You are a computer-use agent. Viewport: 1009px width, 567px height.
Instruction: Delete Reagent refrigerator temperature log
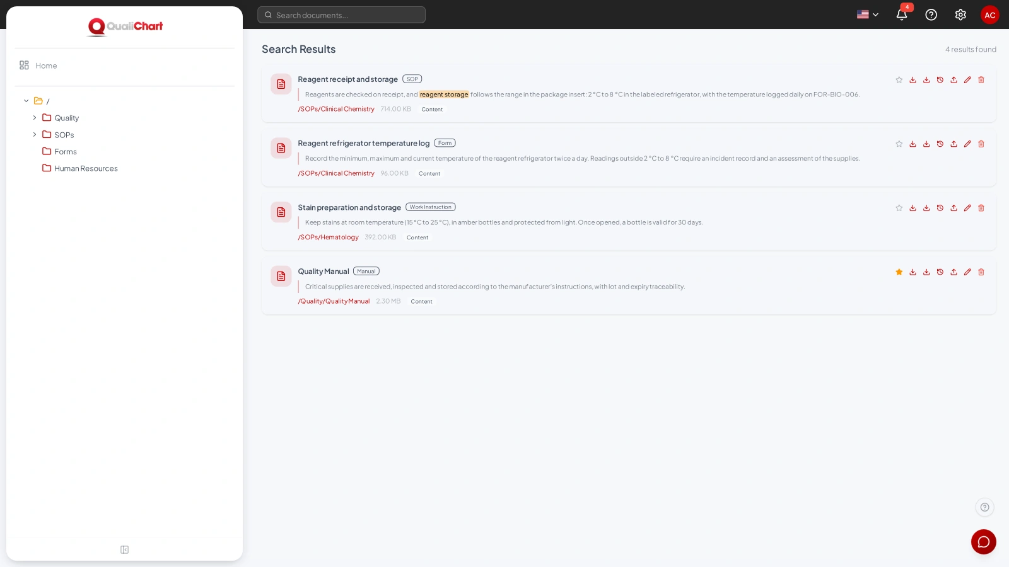(981, 144)
